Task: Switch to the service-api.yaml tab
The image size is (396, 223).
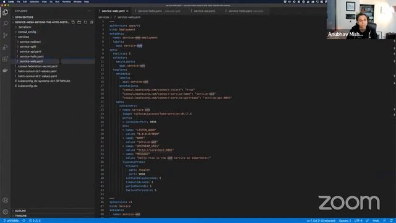Action: (x=204, y=11)
